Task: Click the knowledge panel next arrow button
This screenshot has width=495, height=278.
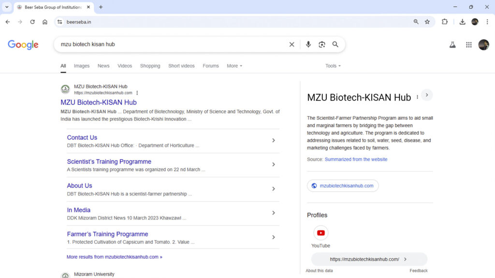Action: coord(427,95)
